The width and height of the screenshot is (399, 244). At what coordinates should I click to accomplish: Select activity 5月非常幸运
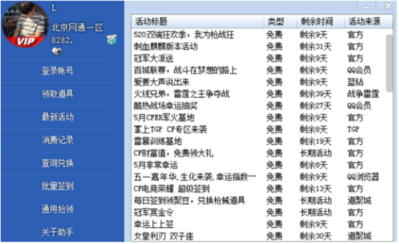pyautogui.click(x=156, y=165)
